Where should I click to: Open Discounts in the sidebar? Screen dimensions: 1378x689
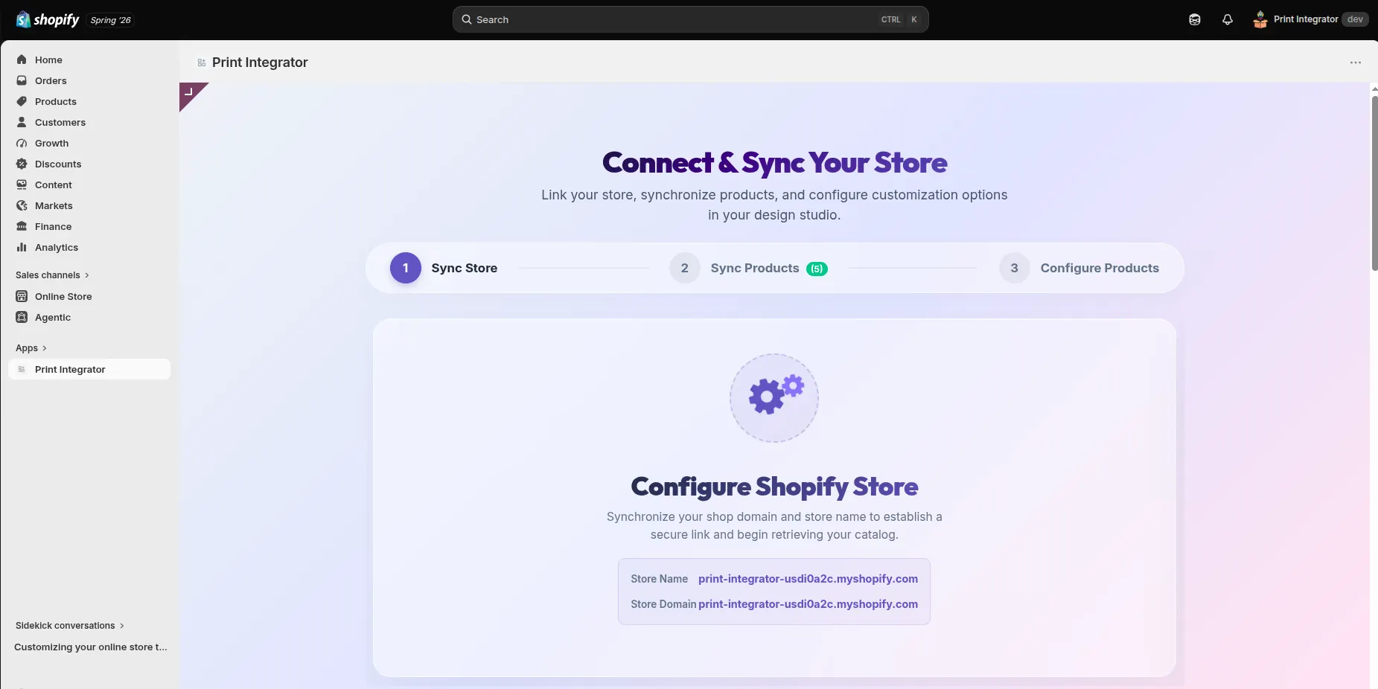89,164
